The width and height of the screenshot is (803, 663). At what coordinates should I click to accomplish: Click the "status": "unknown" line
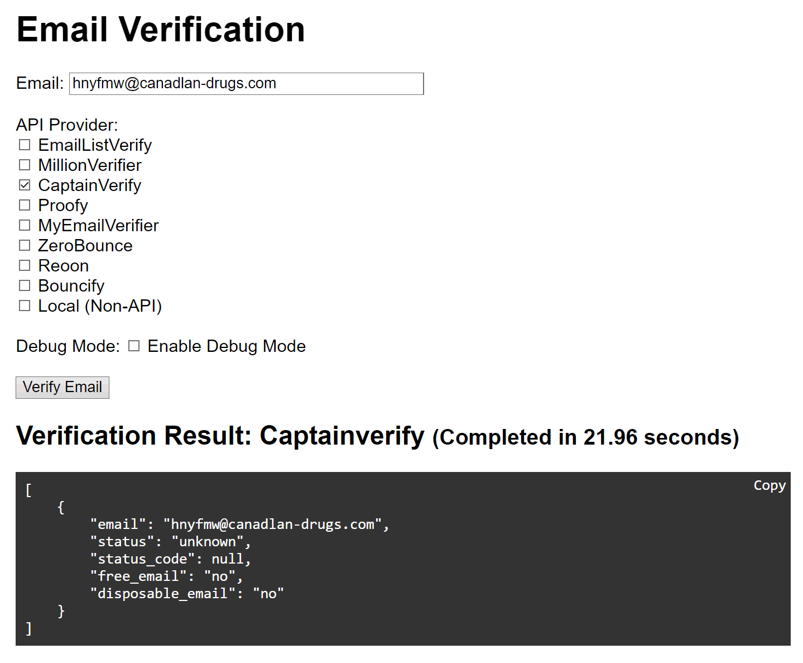170,542
